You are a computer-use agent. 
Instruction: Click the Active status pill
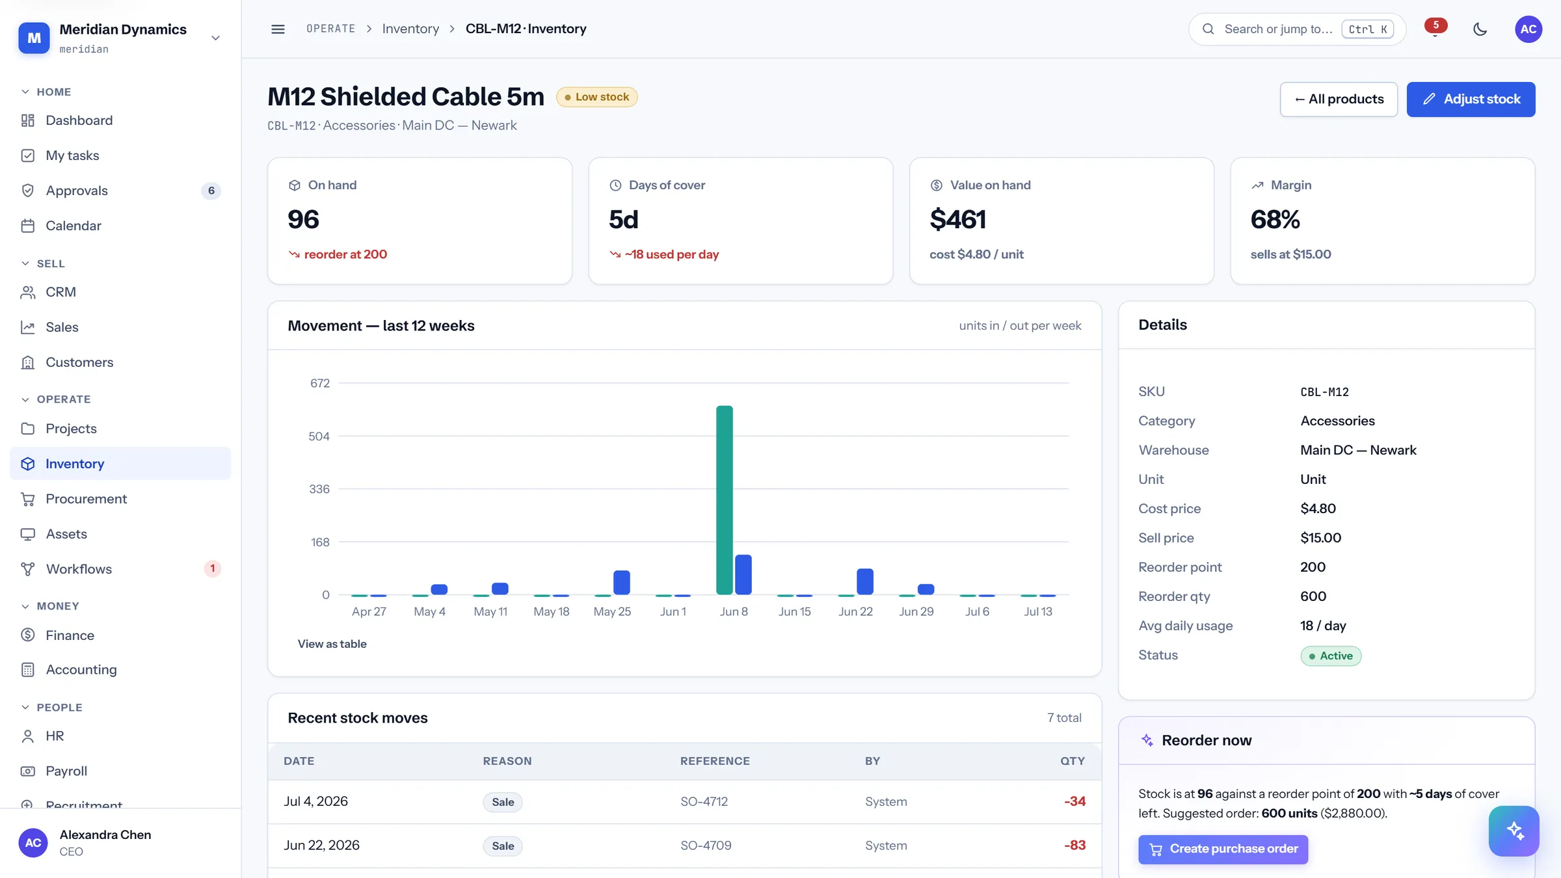[1331, 656]
